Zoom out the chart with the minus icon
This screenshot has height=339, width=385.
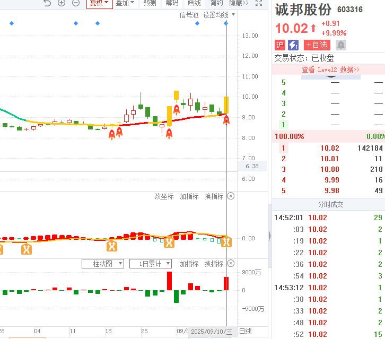pyautogui.click(x=76, y=3)
